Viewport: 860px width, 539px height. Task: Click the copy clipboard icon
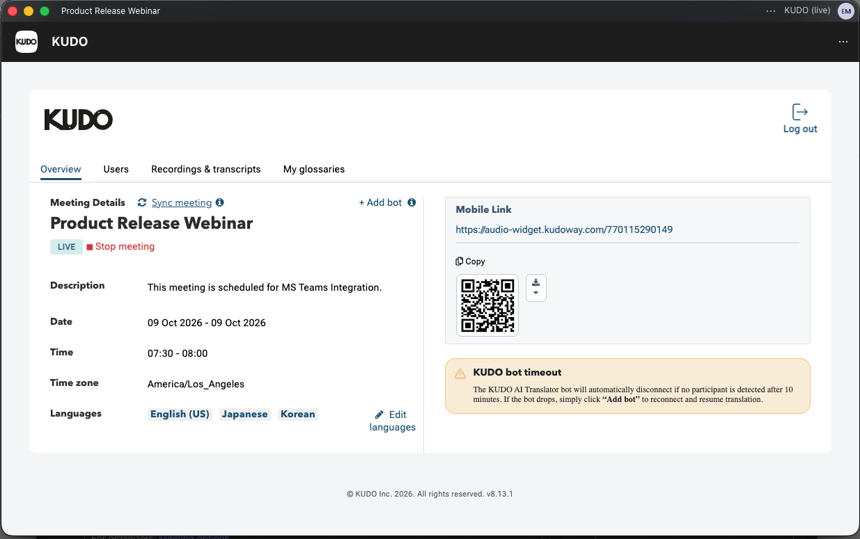pyautogui.click(x=460, y=262)
